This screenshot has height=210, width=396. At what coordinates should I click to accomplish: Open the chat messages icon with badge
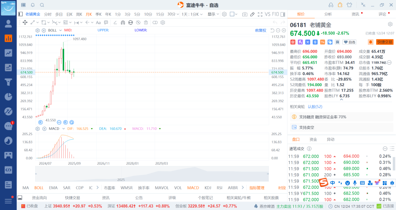tap(8, 126)
